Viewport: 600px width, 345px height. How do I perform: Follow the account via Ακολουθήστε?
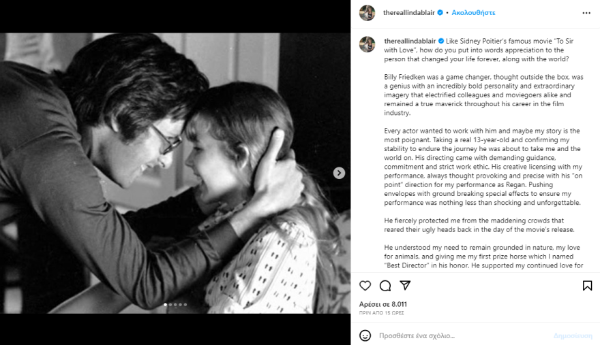(x=474, y=13)
